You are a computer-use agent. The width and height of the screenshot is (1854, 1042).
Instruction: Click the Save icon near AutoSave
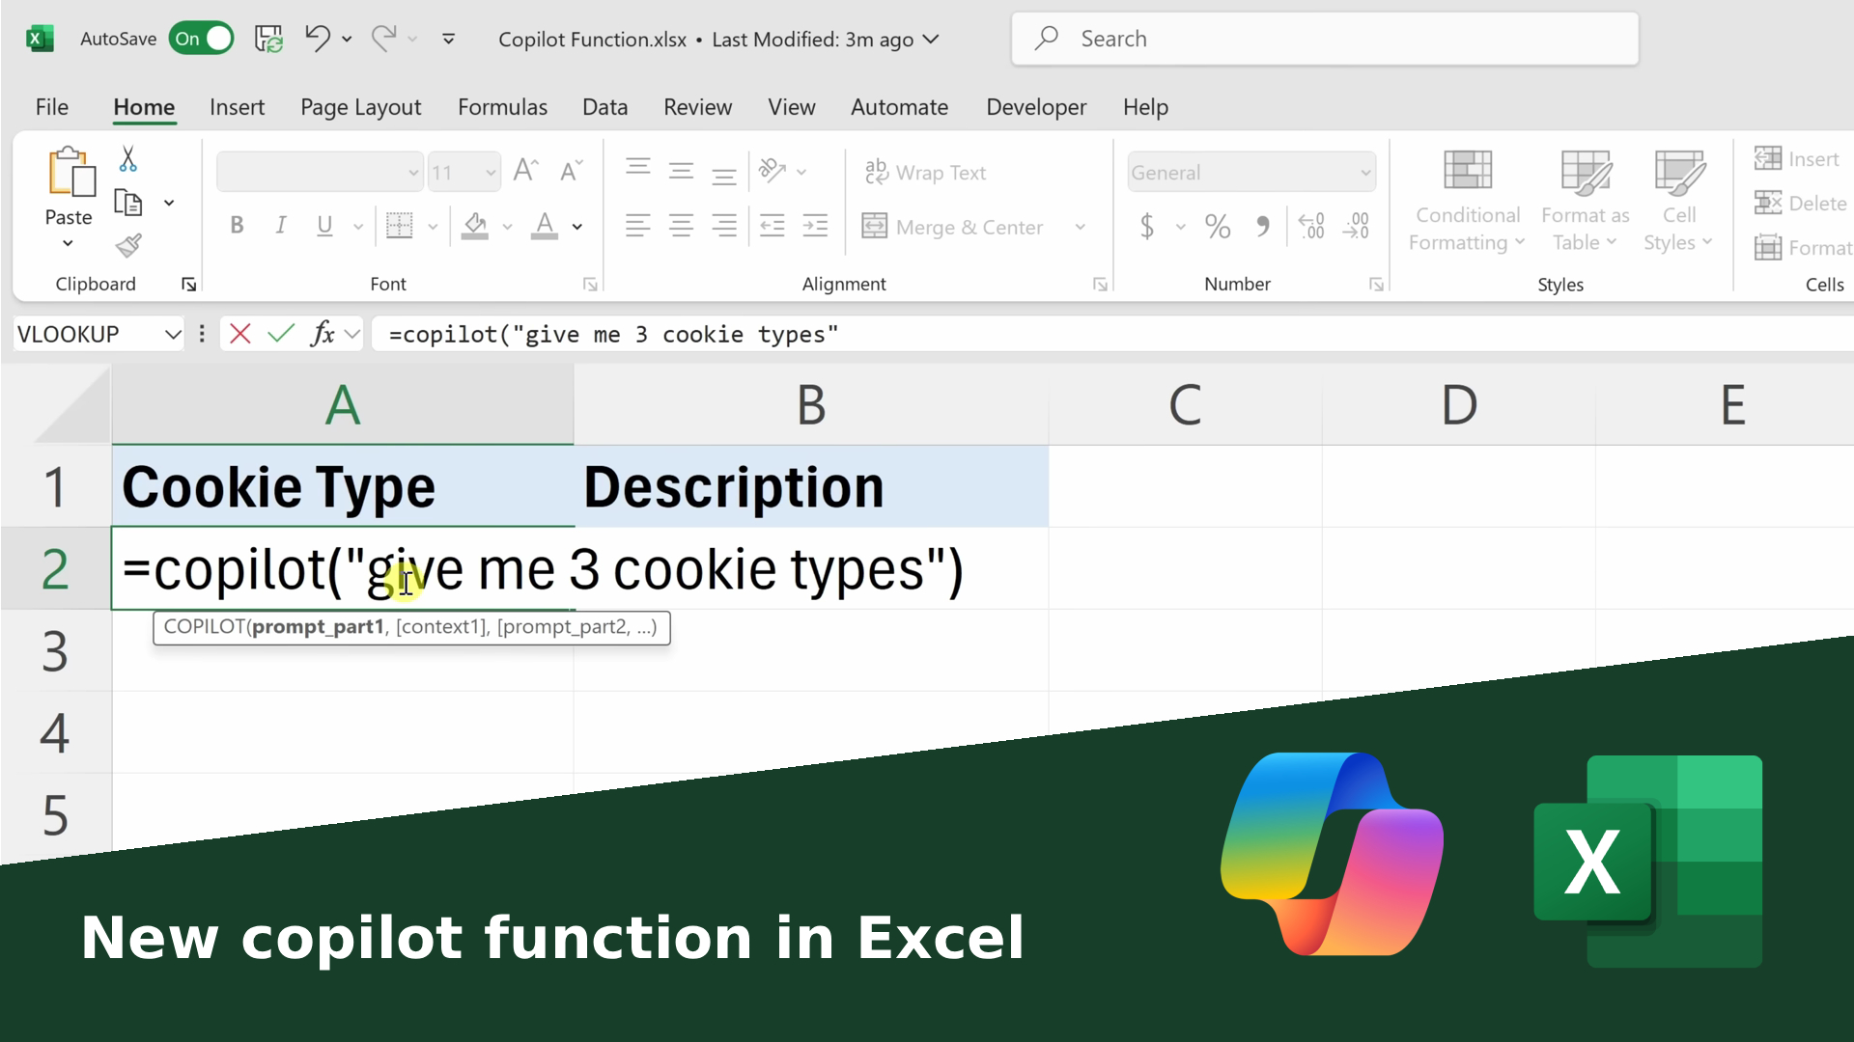[x=268, y=39]
